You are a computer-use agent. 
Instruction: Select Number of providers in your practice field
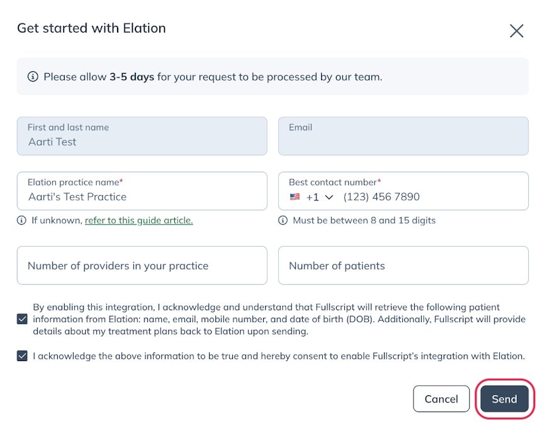pyautogui.click(x=142, y=266)
